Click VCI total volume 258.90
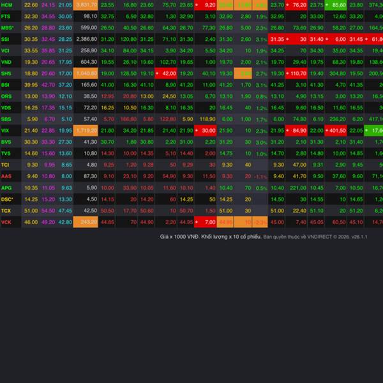Screen dimensions: 383x383 pos(89,50)
